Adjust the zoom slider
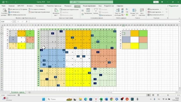 [x=168, y=95]
